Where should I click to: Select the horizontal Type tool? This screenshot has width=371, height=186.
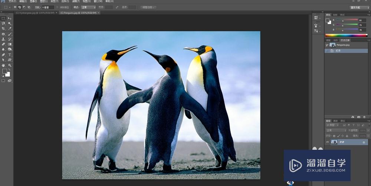[10, 54]
